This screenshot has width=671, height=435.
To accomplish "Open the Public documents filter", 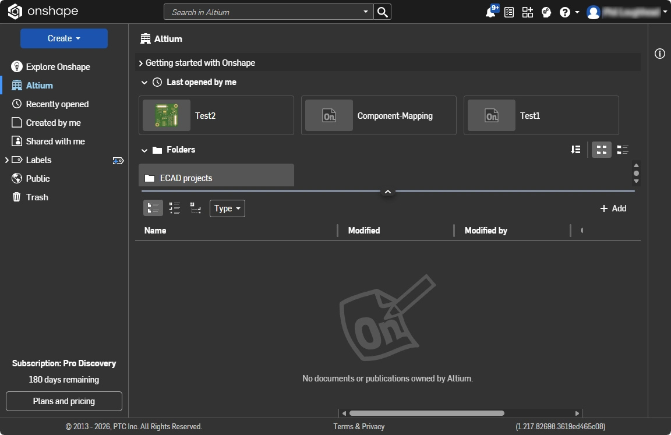I will [x=30, y=178].
